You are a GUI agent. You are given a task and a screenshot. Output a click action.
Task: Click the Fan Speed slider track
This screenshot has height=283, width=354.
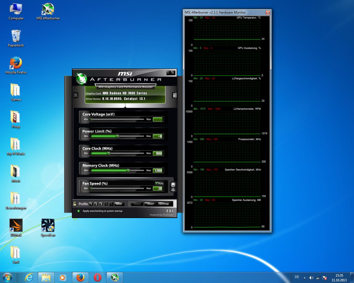tap(117, 188)
